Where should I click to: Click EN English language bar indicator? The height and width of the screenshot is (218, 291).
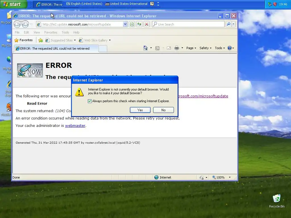(84, 4)
